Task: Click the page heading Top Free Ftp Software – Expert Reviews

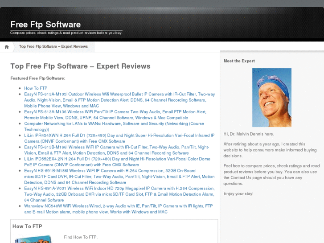Action: [80, 66]
